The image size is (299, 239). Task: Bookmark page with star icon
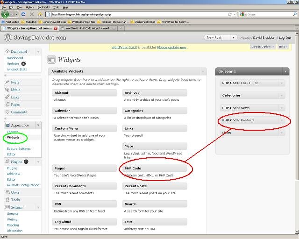point(230,14)
